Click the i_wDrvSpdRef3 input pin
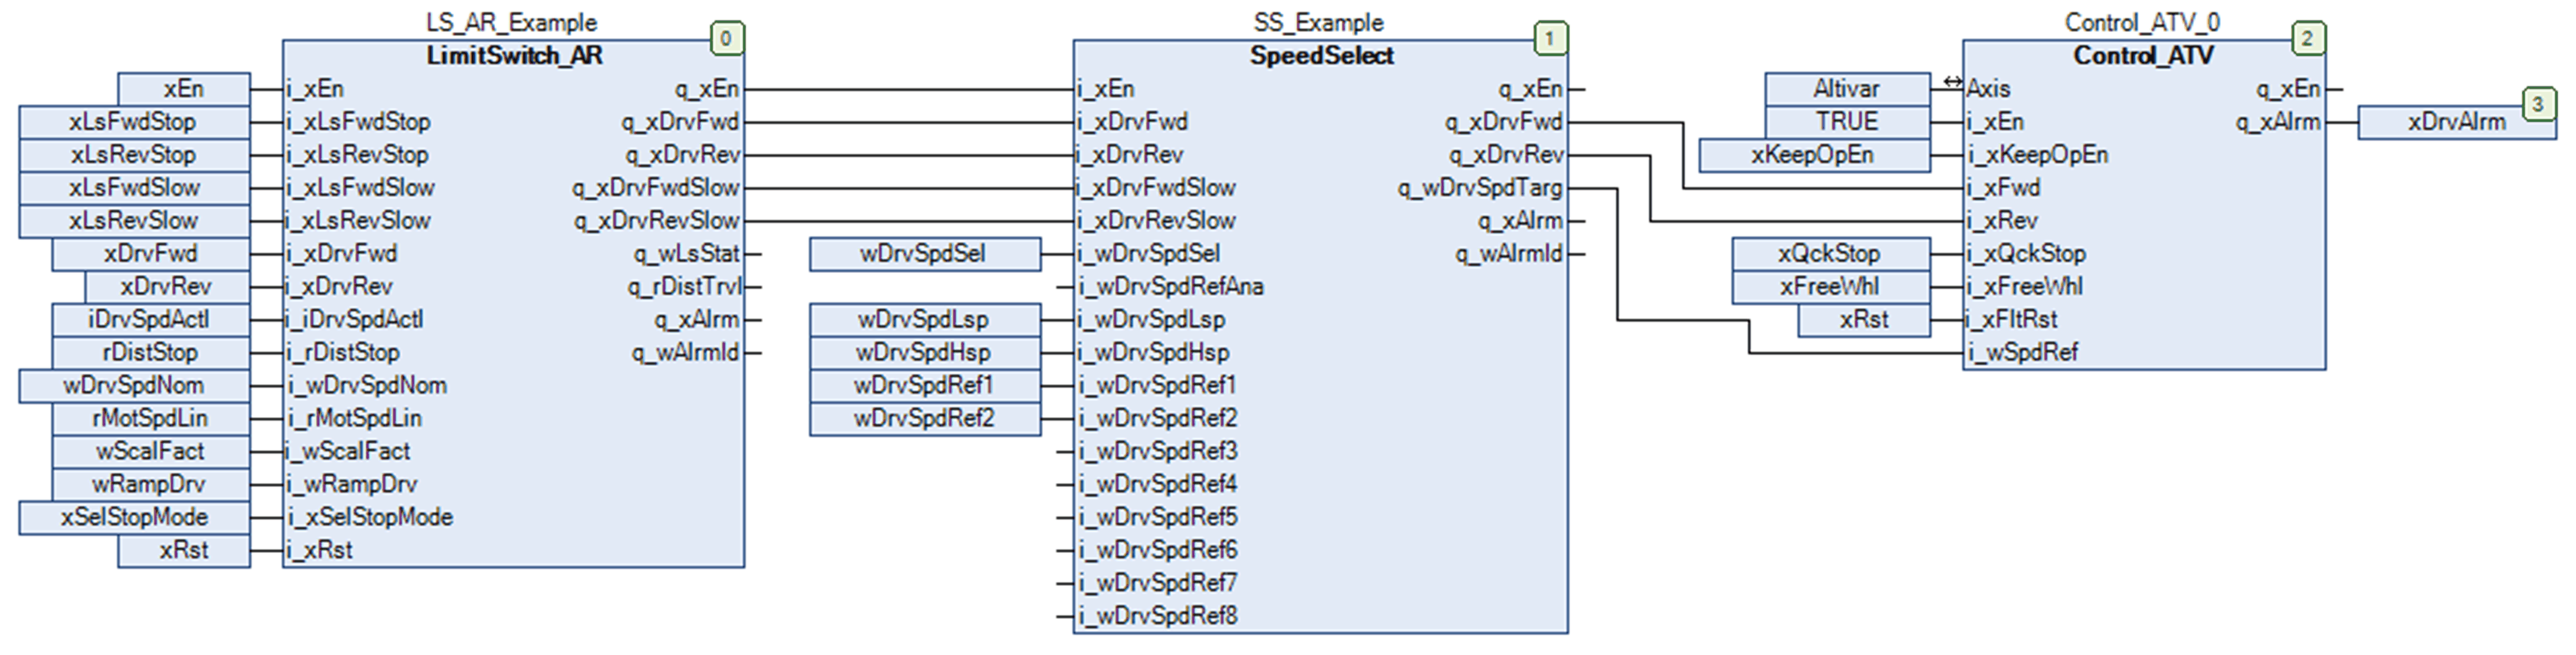 coord(1158,452)
